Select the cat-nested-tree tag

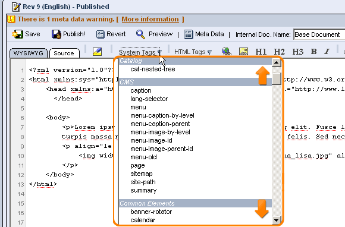pos(153,69)
